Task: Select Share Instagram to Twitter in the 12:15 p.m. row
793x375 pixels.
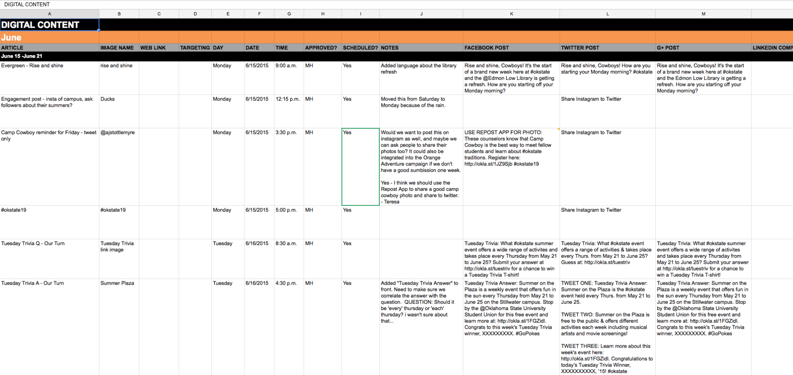Action: coord(607,111)
